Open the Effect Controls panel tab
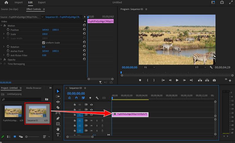235x143 pixels. pos(33,9)
